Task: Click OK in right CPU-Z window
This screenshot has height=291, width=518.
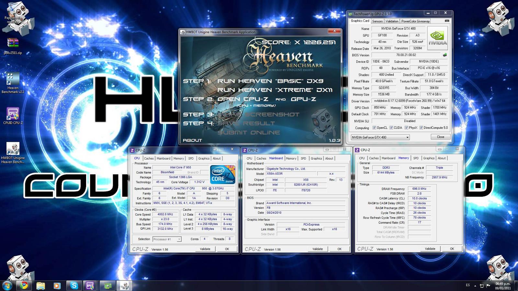Action: (x=452, y=249)
